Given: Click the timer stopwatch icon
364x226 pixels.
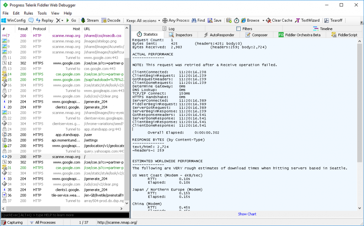Looking at the screenshot, I should click(236, 20).
